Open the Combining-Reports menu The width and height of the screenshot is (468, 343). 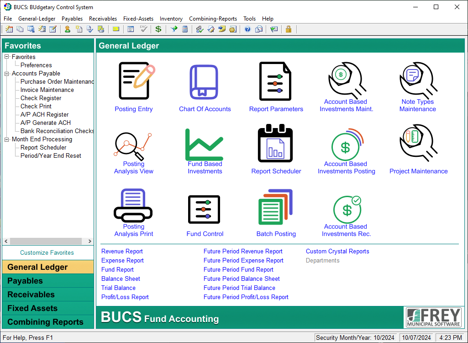point(213,19)
